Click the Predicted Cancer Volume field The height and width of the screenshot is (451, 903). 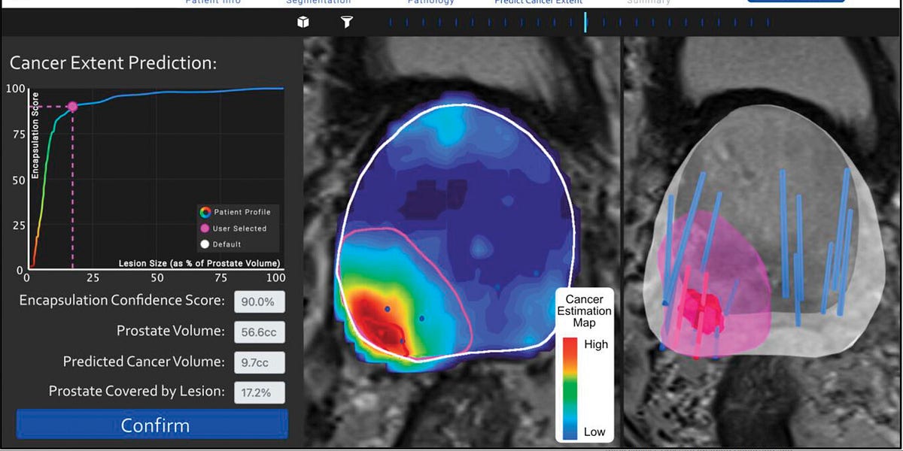260,362
